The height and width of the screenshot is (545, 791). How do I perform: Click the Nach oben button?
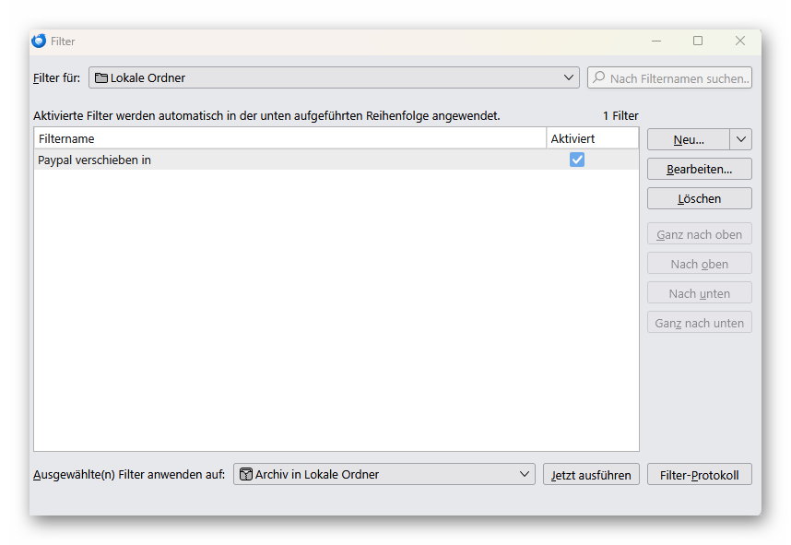[699, 264]
